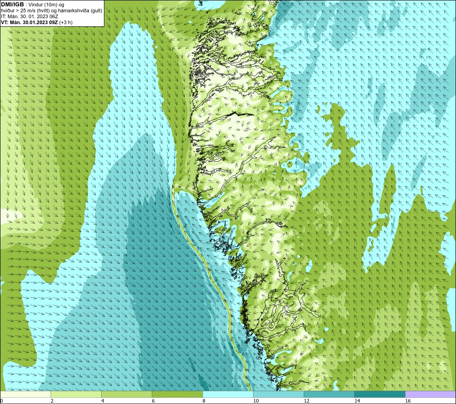Click the 'IT: Mán. 30. 01. 2023 06Z' line
Screen dimensions: 456x404
29,16
